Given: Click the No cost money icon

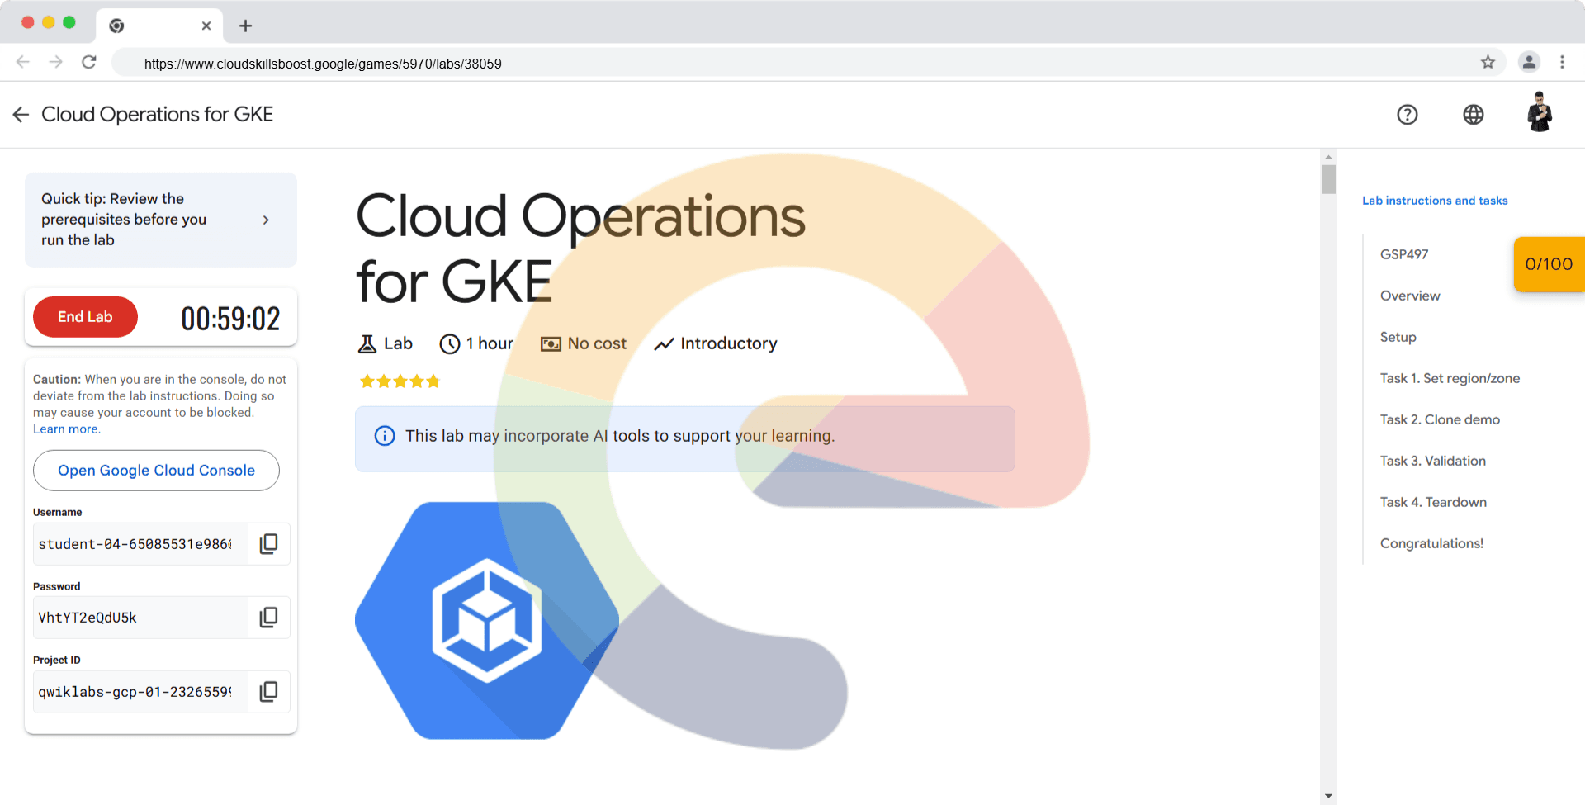Looking at the screenshot, I should (x=551, y=344).
